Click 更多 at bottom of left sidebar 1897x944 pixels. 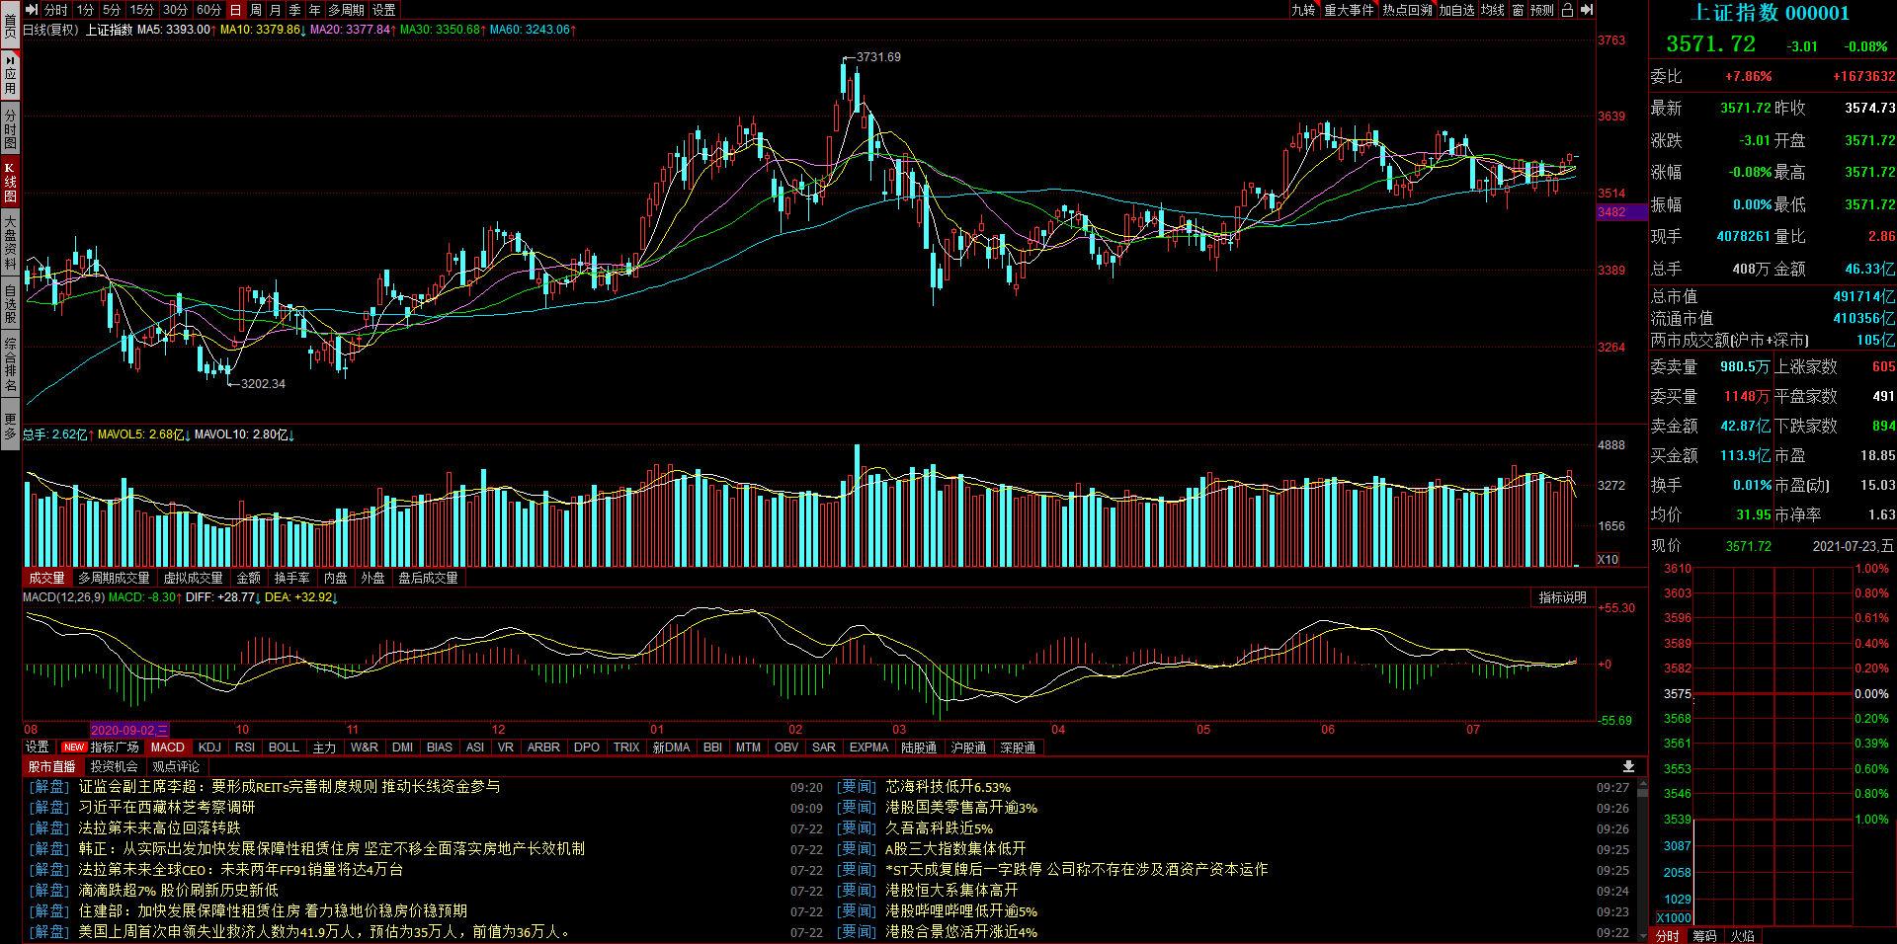(x=10, y=427)
